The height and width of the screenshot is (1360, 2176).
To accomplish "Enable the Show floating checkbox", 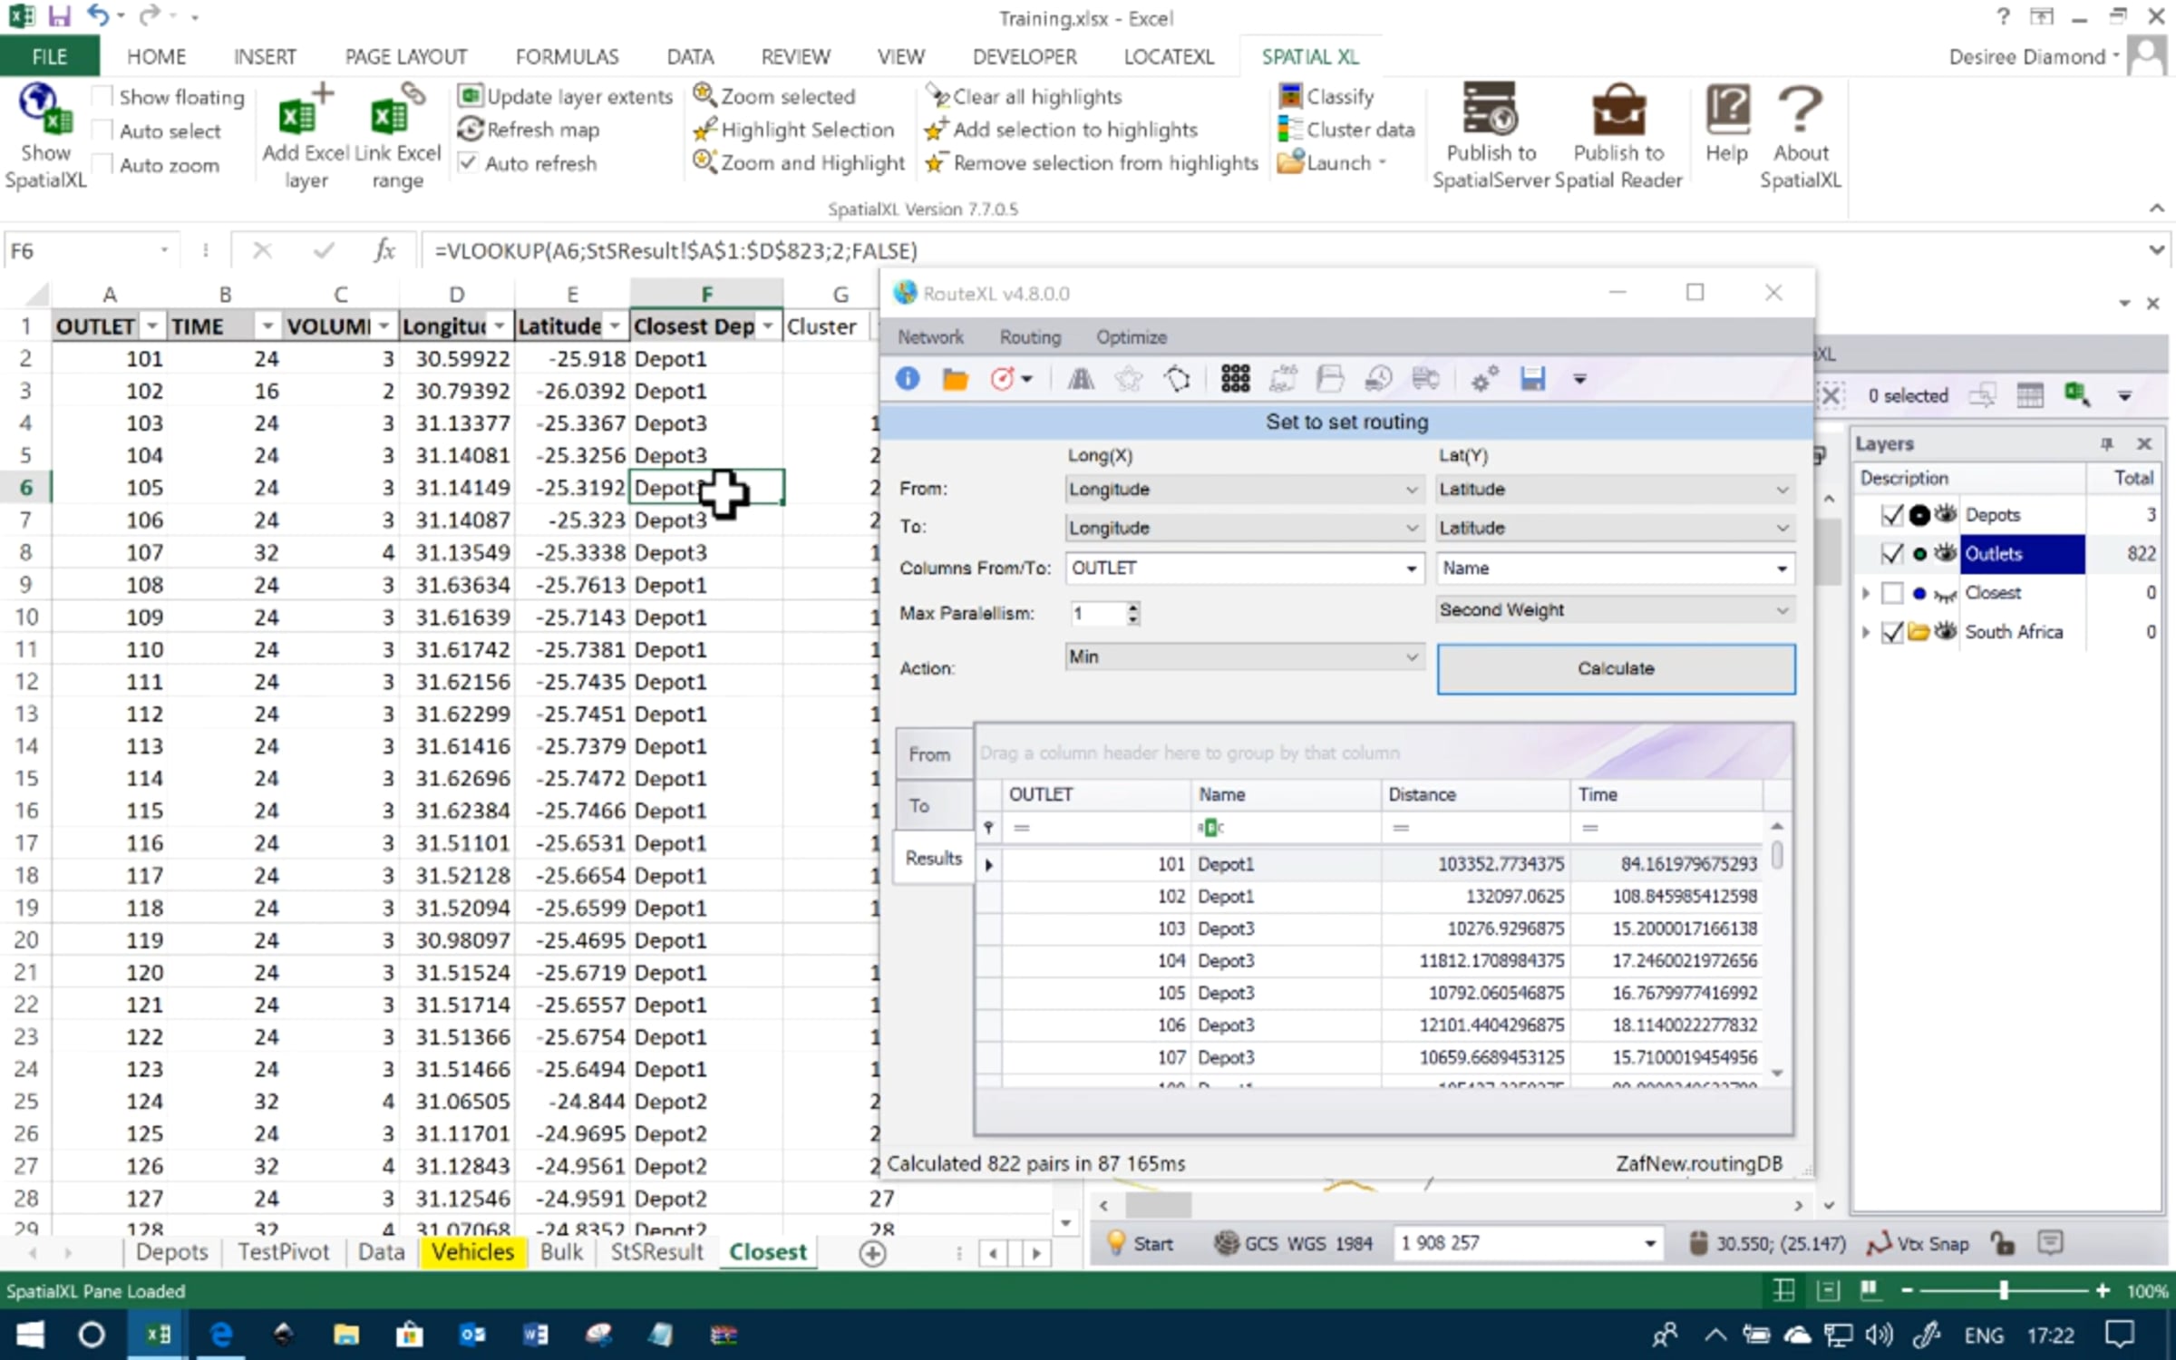I will click(102, 96).
